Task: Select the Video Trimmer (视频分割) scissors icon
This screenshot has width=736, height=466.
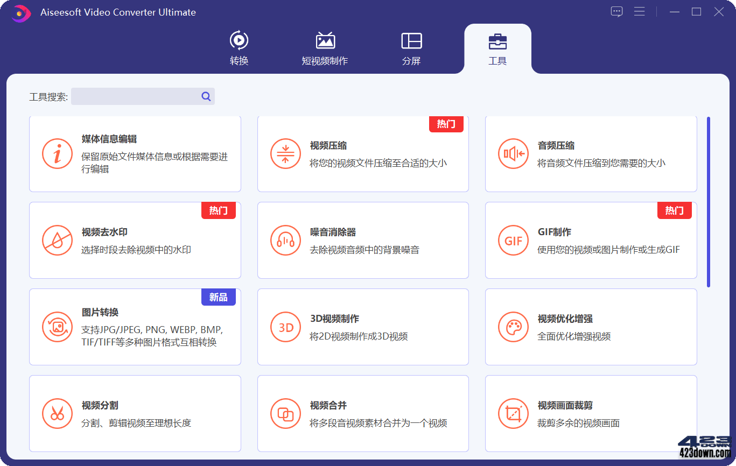Action: tap(57, 413)
